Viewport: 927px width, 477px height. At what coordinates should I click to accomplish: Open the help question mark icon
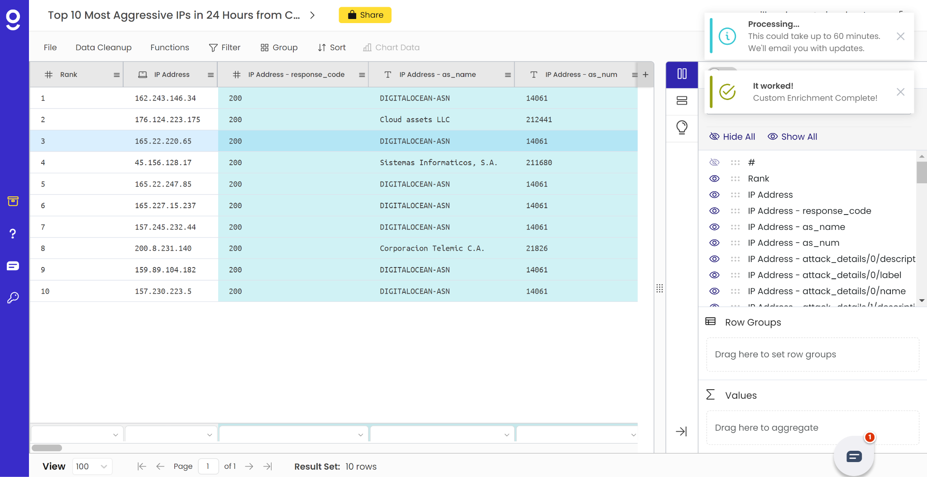13,234
